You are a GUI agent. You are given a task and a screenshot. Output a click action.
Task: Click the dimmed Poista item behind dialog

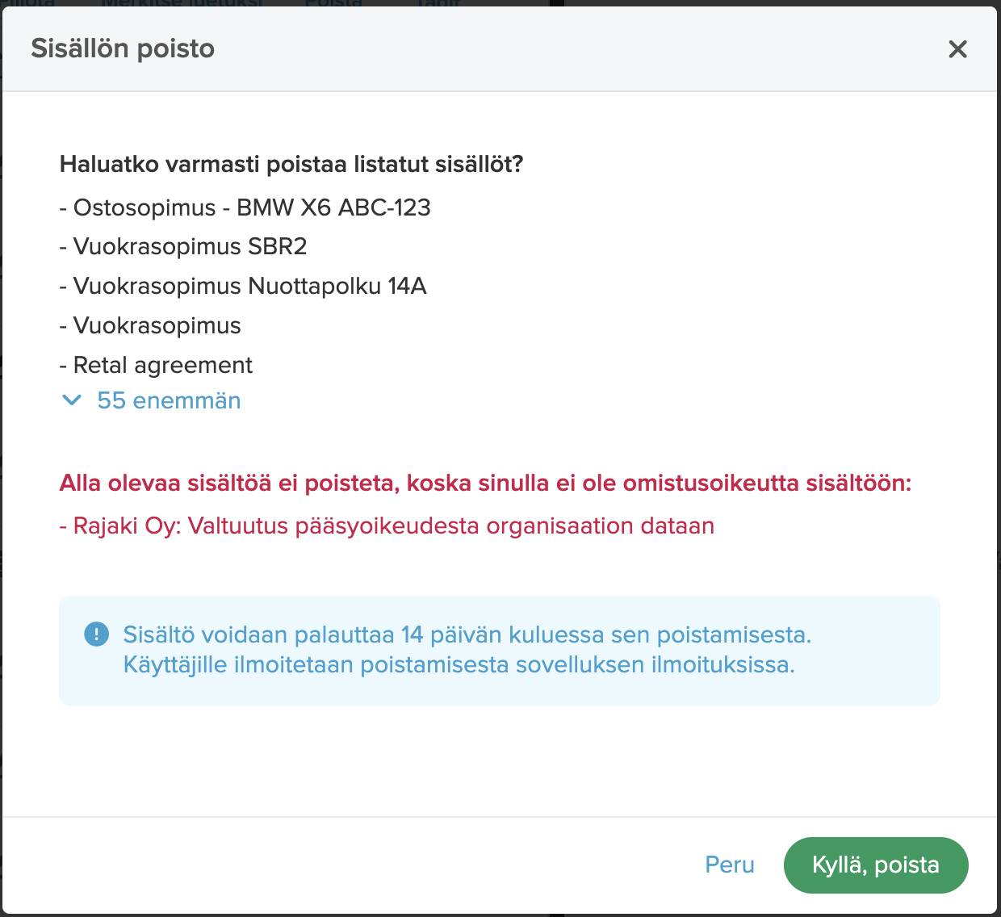[x=333, y=3]
